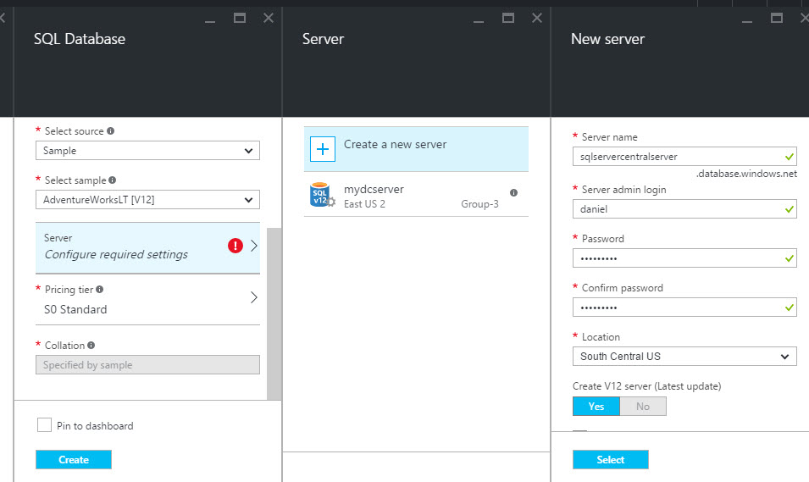This screenshot has height=482, width=809.
Task: Choose No for Create V12 server
Action: pyautogui.click(x=643, y=407)
